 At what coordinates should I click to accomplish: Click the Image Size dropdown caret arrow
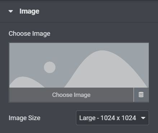(x=143, y=118)
